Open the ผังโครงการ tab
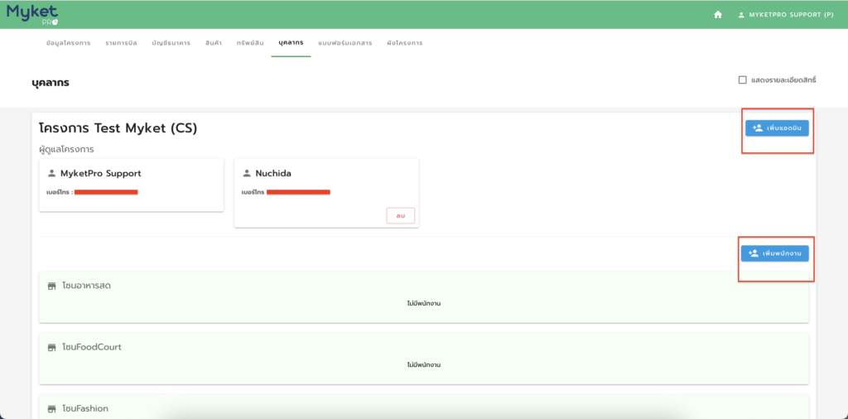This screenshot has width=848, height=419. [404, 43]
